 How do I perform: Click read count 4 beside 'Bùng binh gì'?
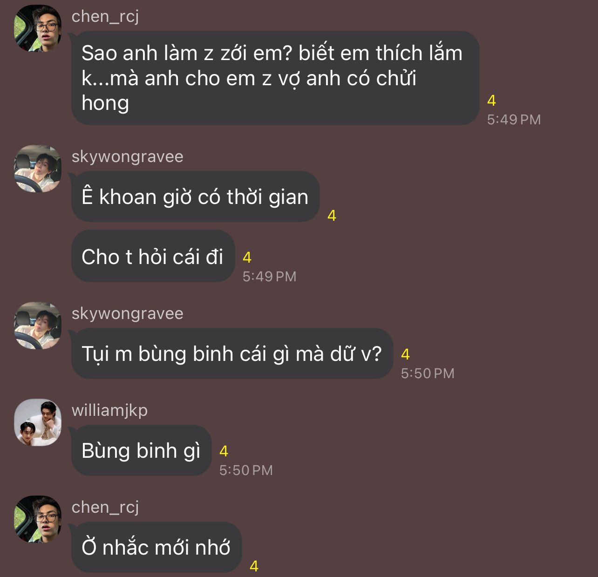point(224,451)
